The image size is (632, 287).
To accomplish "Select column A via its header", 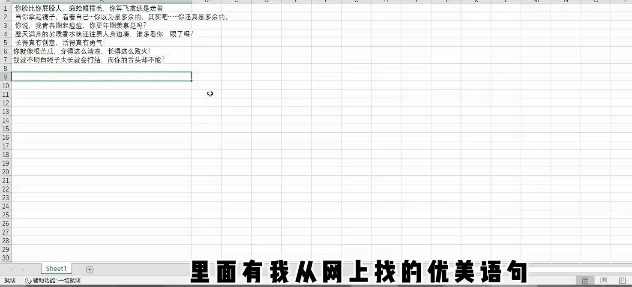I will 101,1.
